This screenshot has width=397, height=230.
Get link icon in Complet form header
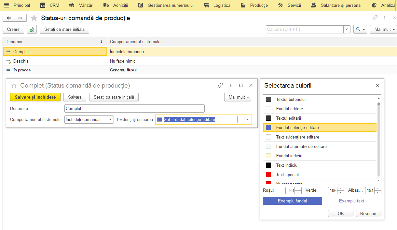(220, 85)
